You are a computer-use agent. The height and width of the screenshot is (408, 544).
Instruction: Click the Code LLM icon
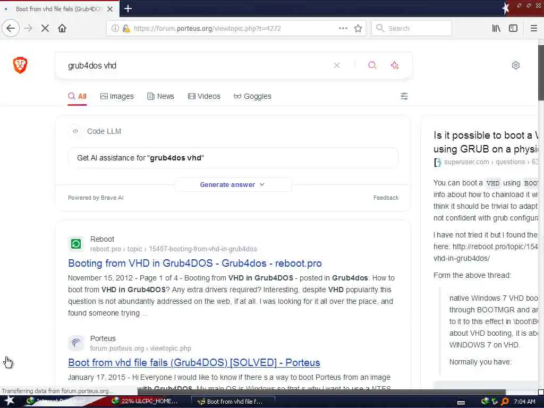click(75, 131)
